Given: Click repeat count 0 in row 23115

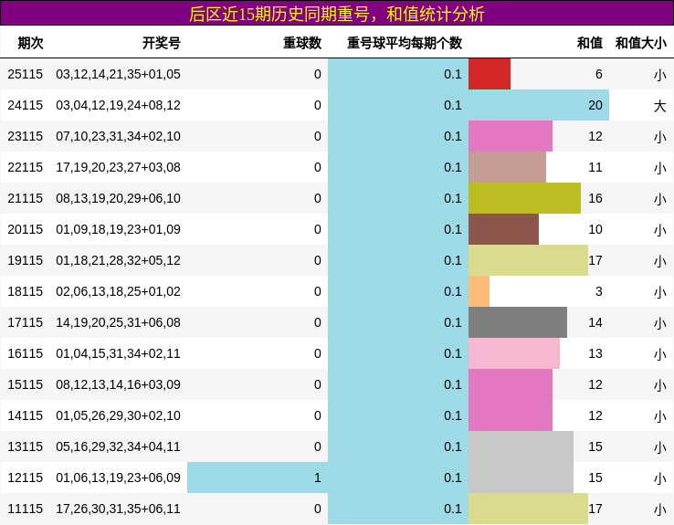Looking at the screenshot, I should (317, 136).
